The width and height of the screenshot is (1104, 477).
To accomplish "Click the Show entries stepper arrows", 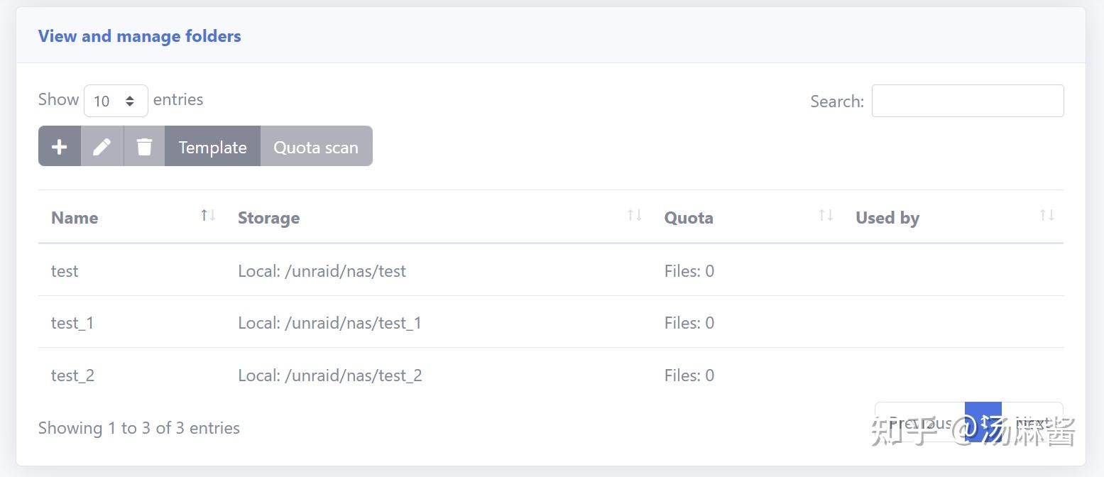I will 131,100.
